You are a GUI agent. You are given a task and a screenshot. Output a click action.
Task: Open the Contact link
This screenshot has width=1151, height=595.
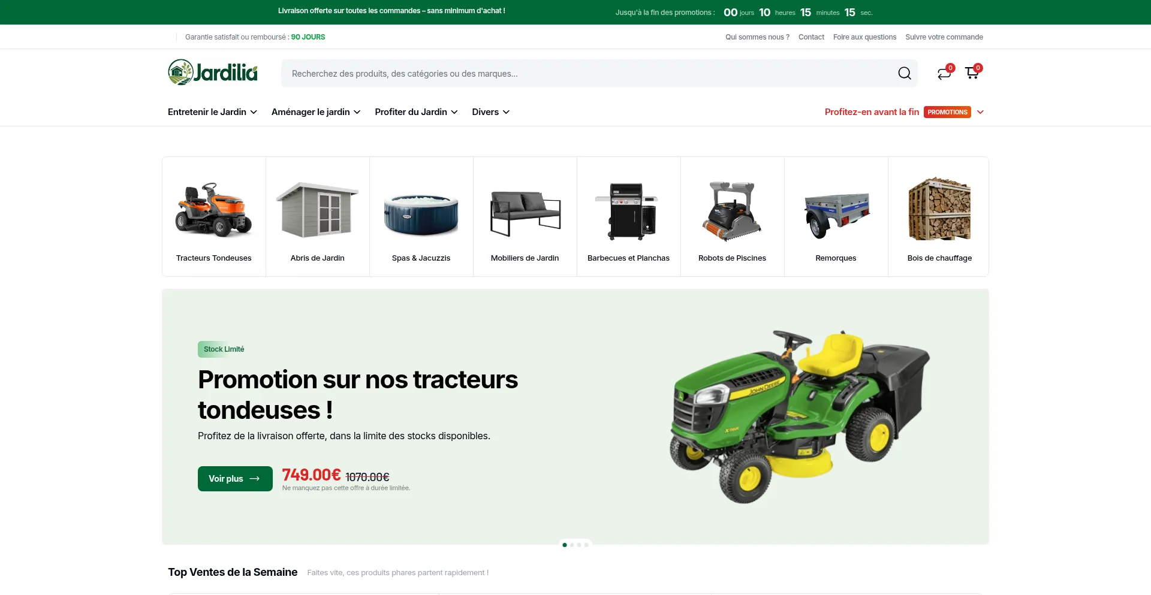pos(811,37)
